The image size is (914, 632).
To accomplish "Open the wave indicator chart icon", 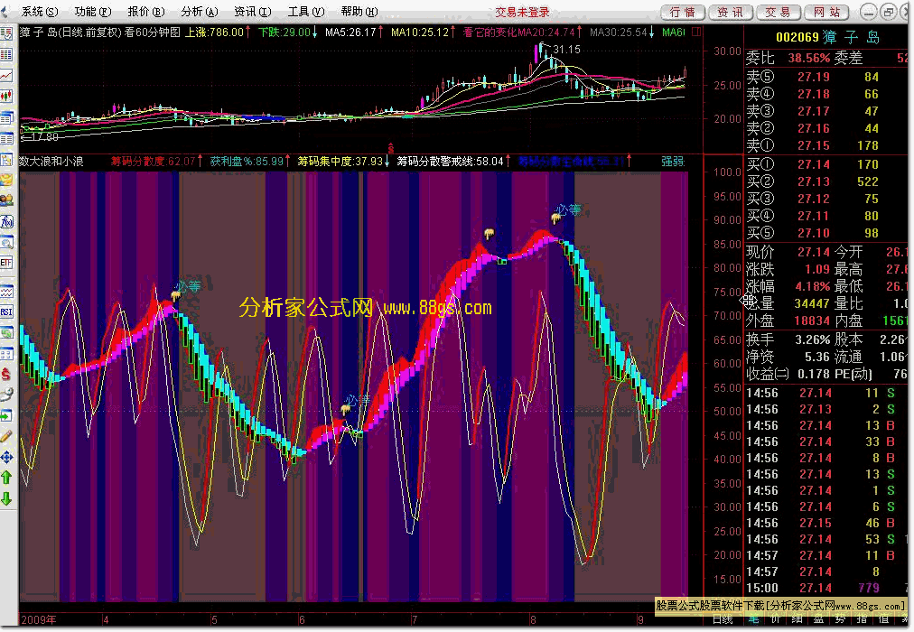I will click(x=6, y=292).
